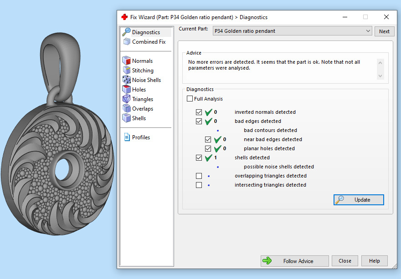Click the red cross Fix Wizard title icon
This screenshot has height=279, width=401.
click(x=124, y=17)
